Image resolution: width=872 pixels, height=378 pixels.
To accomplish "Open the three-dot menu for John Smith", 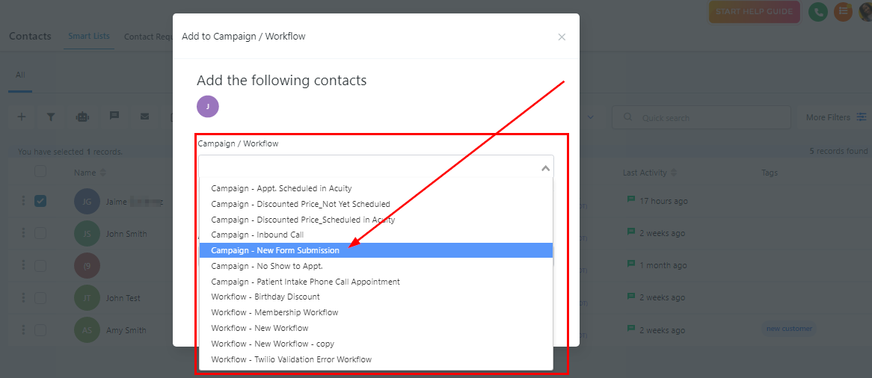I will (x=23, y=233).
